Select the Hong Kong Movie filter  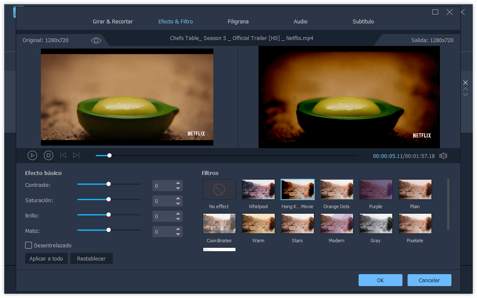tap(298, 189)
